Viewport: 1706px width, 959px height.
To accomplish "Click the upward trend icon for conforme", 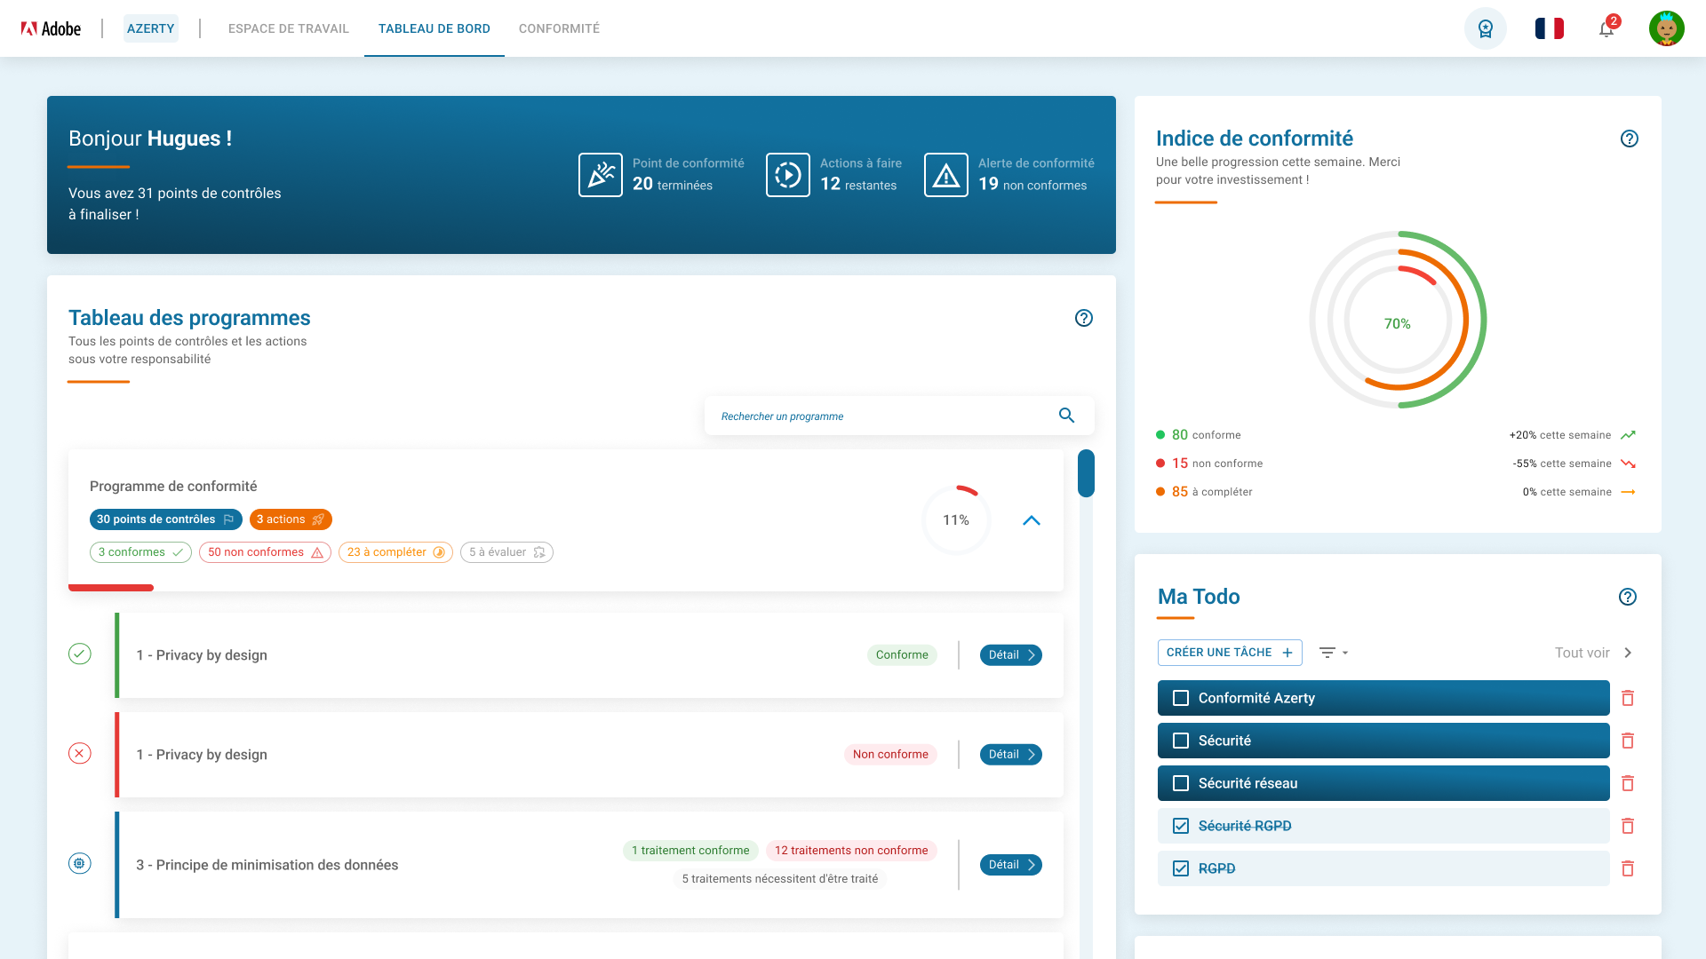I will (x=1628, y=435).
